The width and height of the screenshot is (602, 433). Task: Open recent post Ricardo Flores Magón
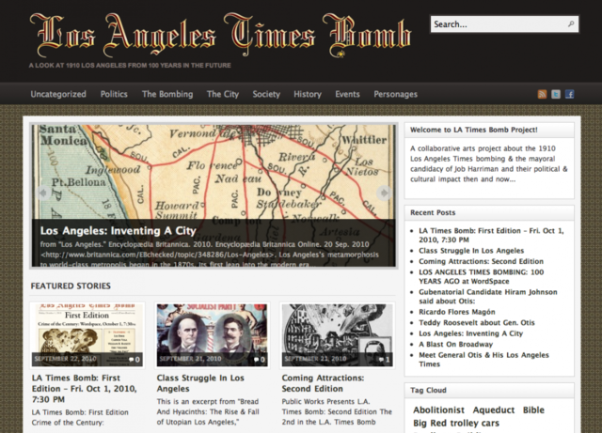[457, 312]
